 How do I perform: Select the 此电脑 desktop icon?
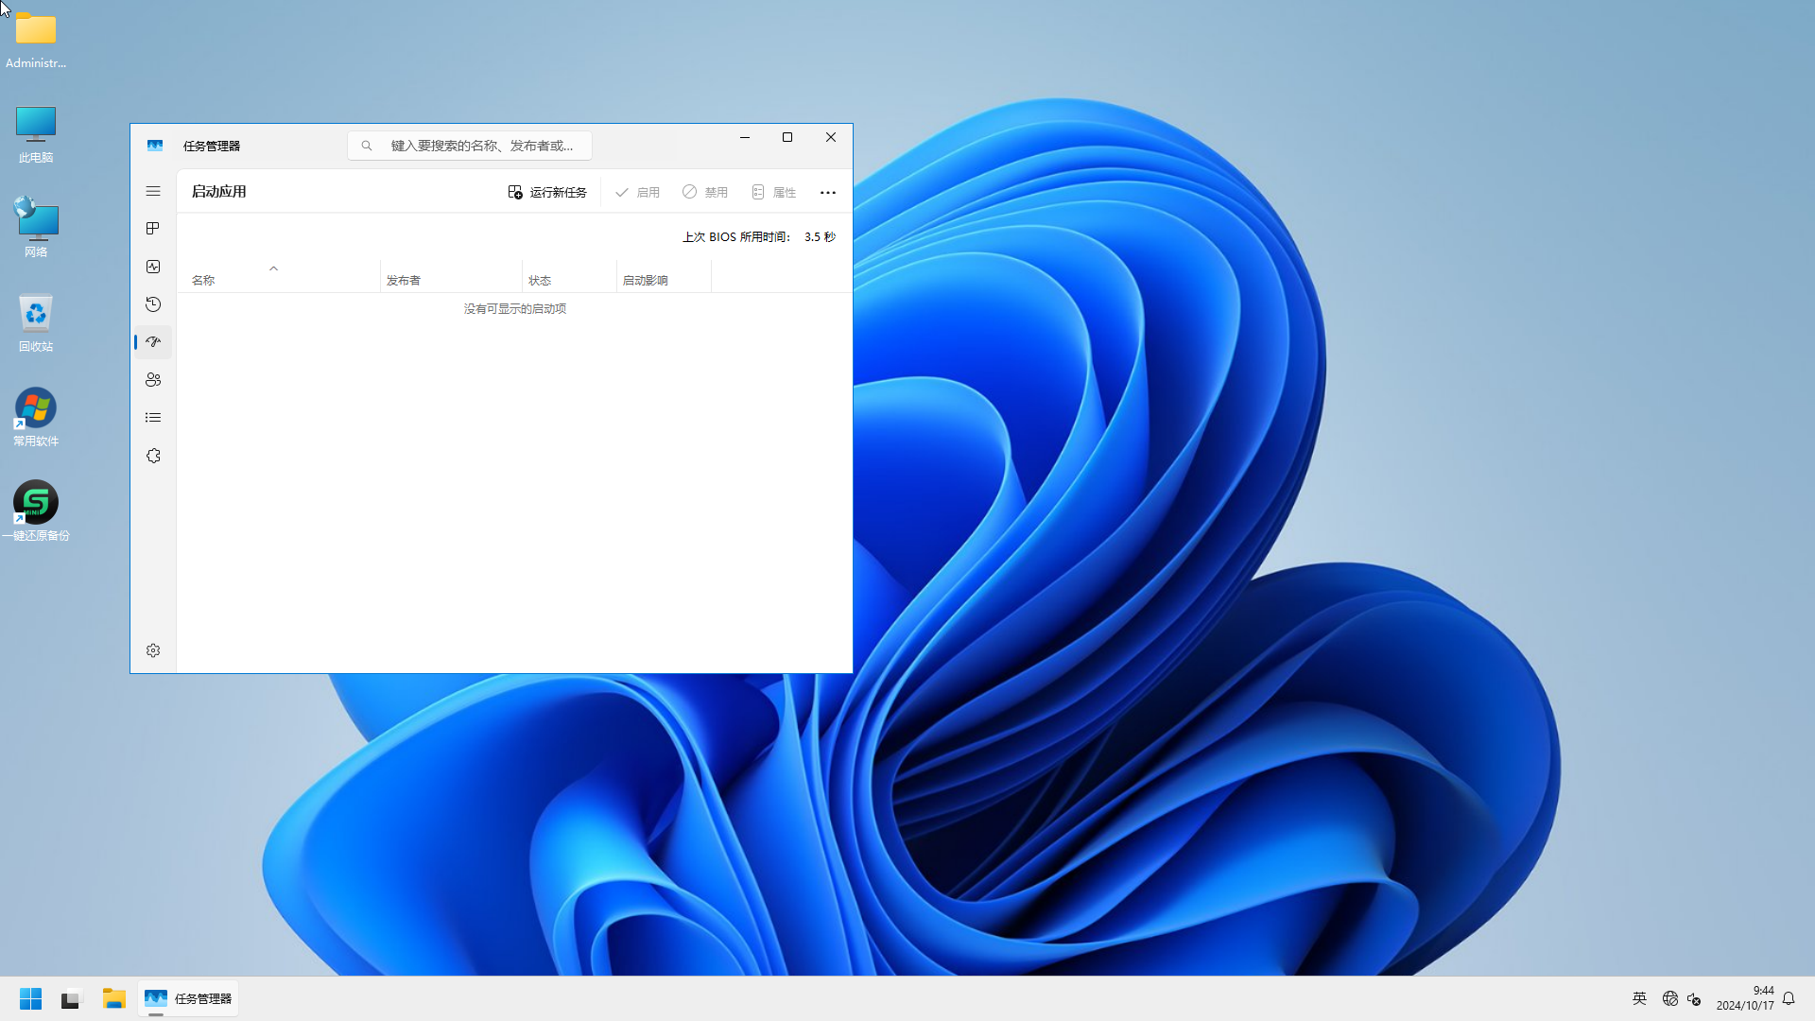click(36, 134)
